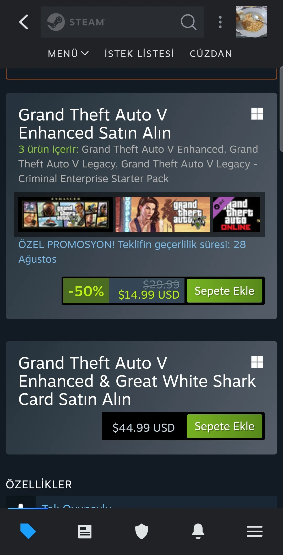
Task: Open Grand Theft Auto Online starter pack thumbnail
Action: pos(236,214)
